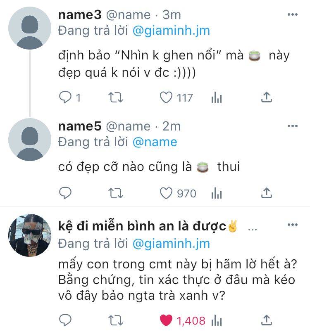
Task: Retweet name3's tweet
Action: (115, 97)
